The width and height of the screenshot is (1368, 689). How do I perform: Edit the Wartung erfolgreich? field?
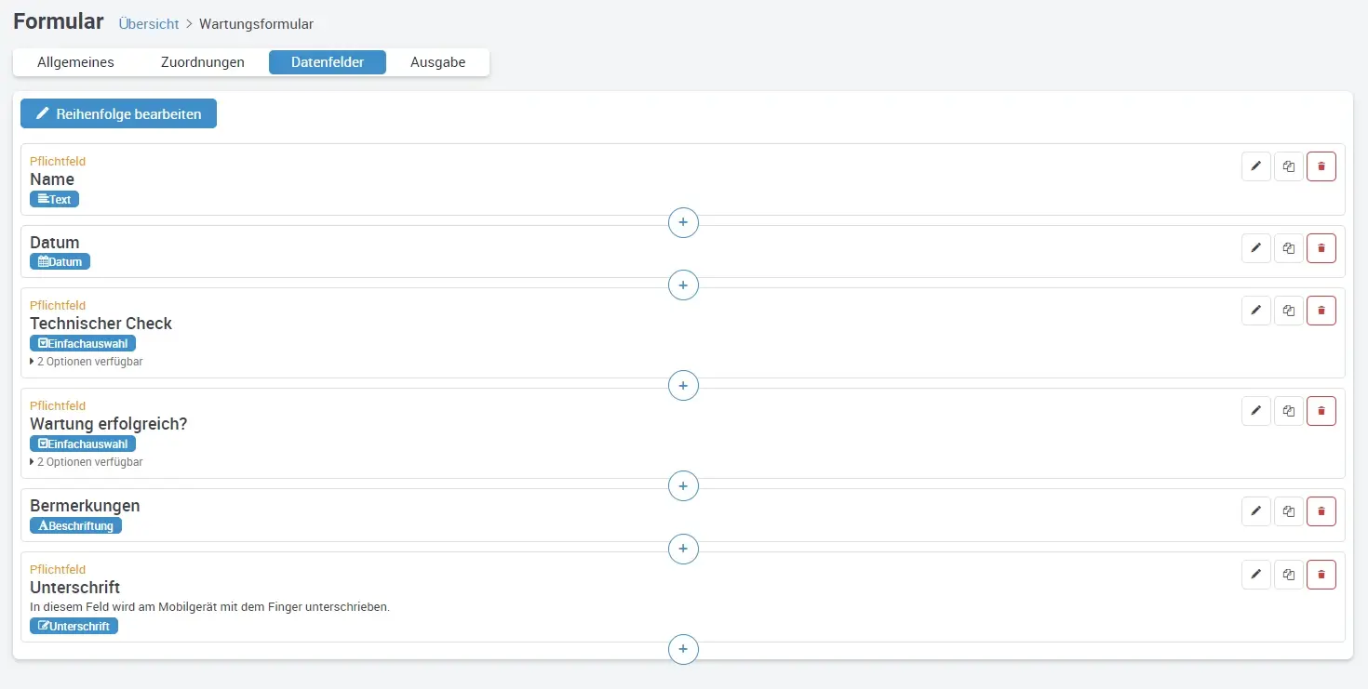1255,411
